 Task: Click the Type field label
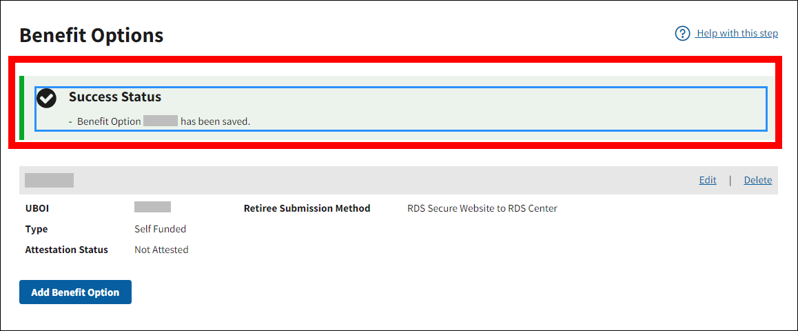(37, 229)
